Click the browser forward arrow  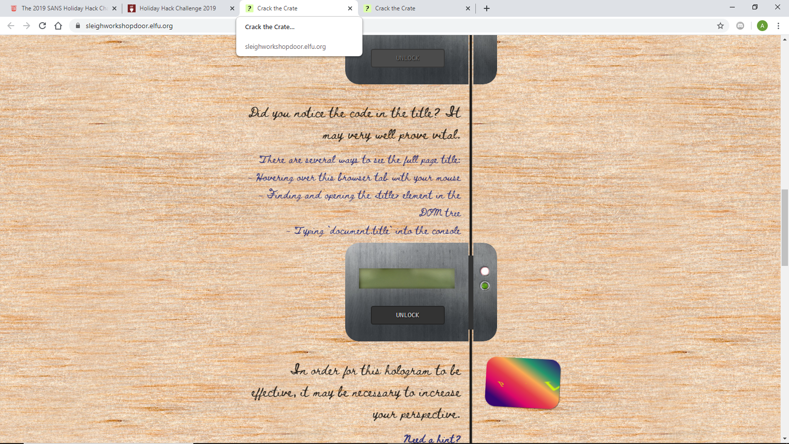pos(27,26)
